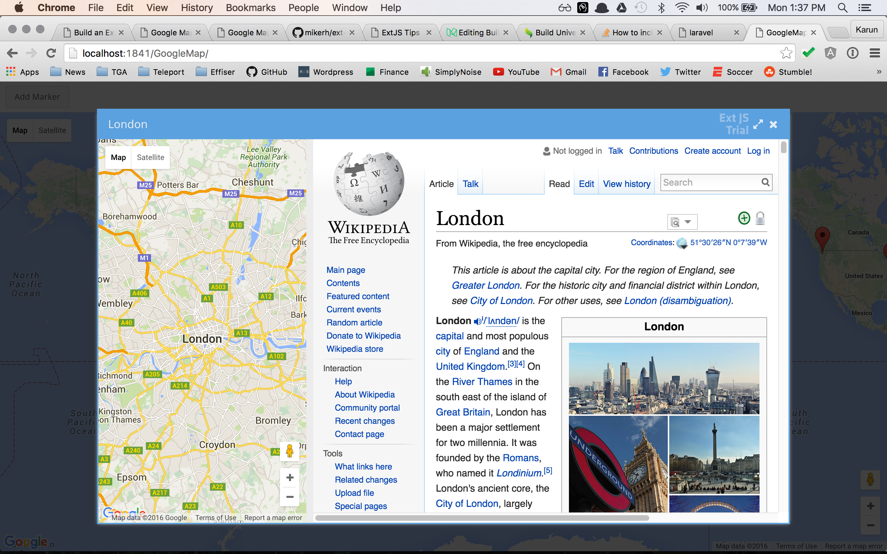Viewport: 887px width, 554px height.
Task: Open the Chrome menu
Action: [875, 53]
